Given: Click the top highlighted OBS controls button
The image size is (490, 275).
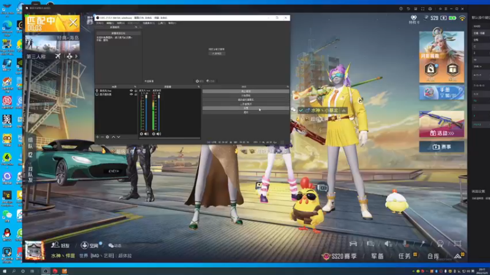Looking at the screenshot, I should [x=246, y=91].
